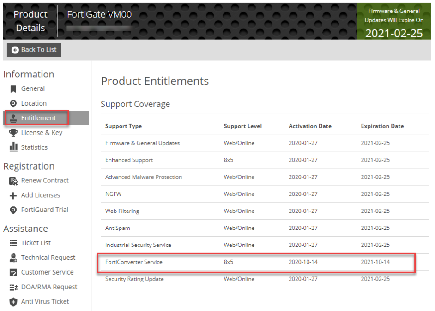Click activation date of AntiSpam row

[x=303, y=228]
